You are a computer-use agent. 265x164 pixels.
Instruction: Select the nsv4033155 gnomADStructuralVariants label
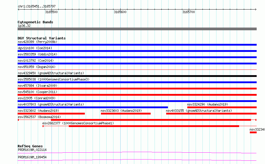pyautogui.click(x=199, y=111)
